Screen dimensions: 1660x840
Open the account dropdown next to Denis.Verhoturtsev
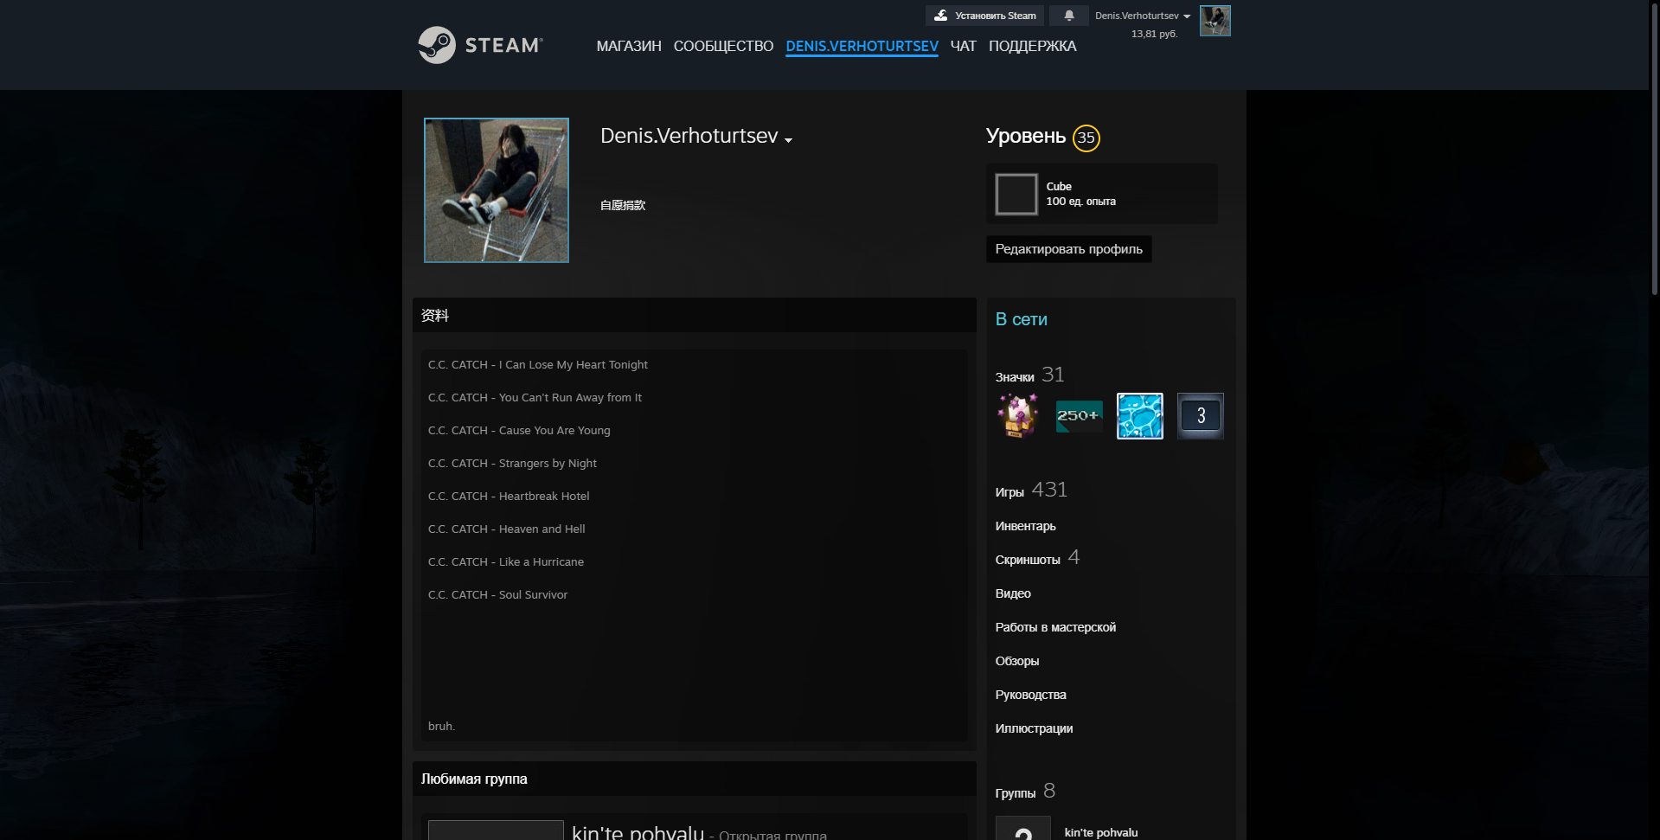1143,16
